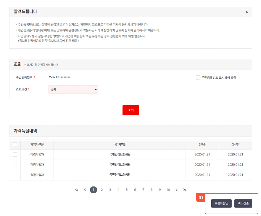
Task: Go to page 2
Action: tap(102, 190)
